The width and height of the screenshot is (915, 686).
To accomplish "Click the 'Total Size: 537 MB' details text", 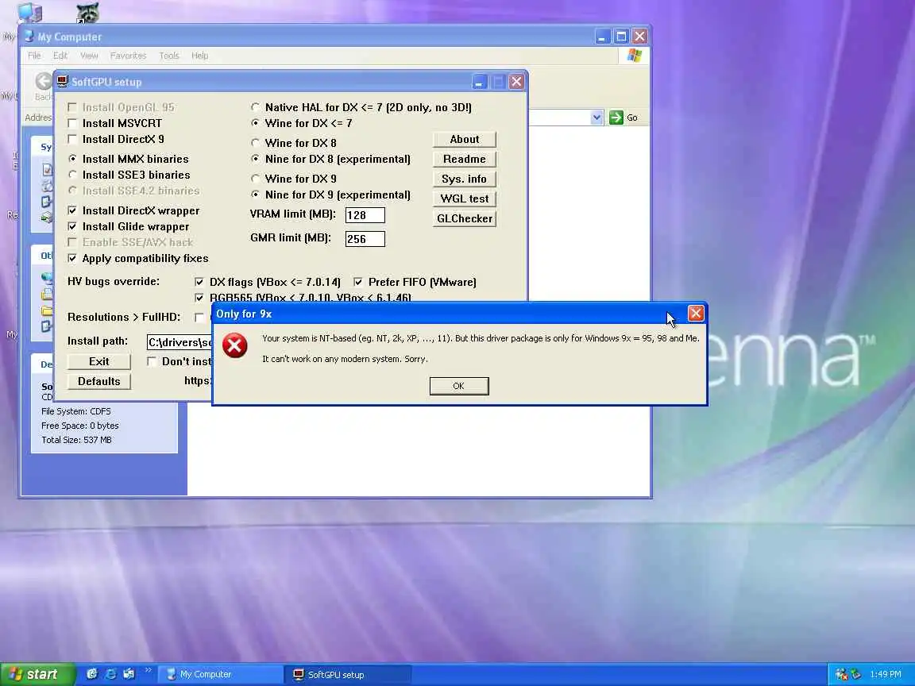I will coord(76,440).
